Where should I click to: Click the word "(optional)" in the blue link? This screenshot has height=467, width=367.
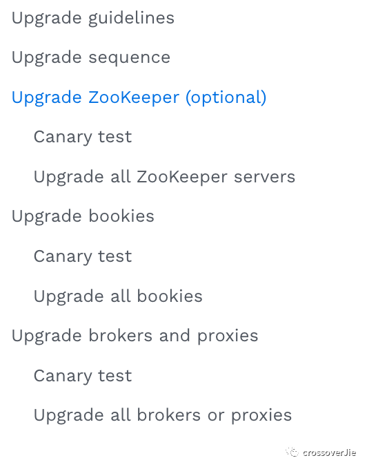(226, 97)
